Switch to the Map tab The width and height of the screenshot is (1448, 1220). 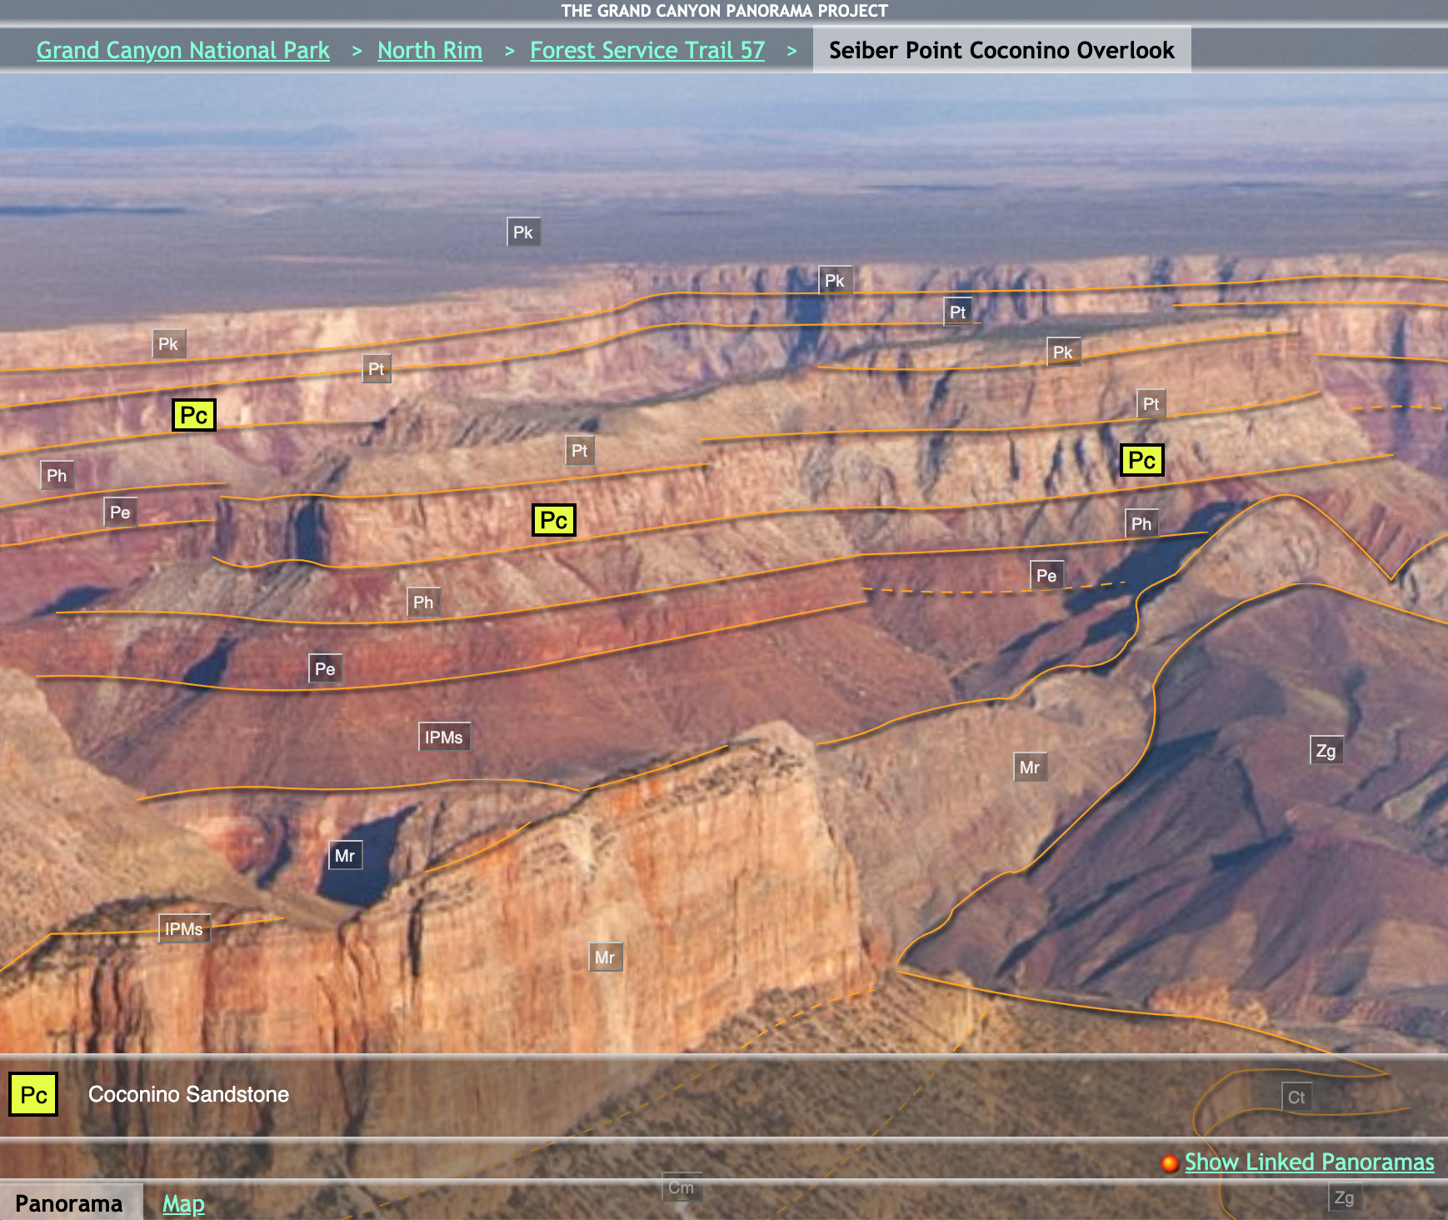point(183,1203)
